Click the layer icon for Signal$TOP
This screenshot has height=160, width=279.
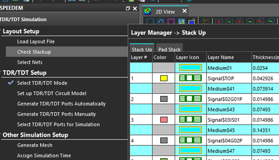tap(190, 78)
